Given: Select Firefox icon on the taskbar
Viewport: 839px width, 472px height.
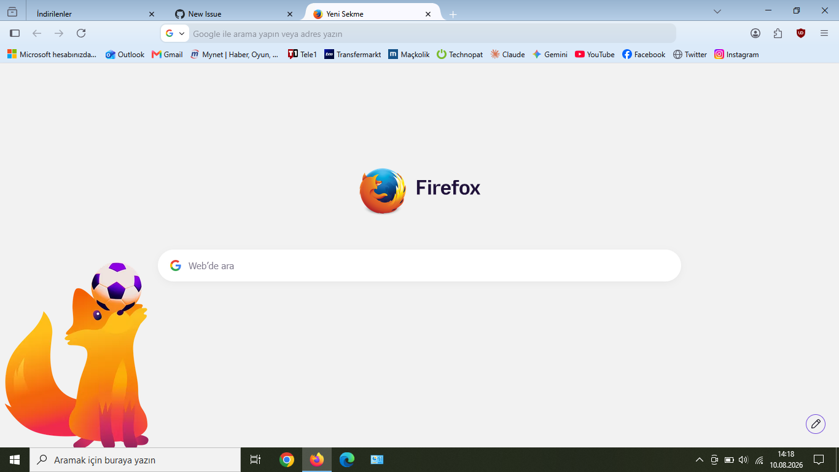Looking at the screenshot, I should tap(317, 460).
